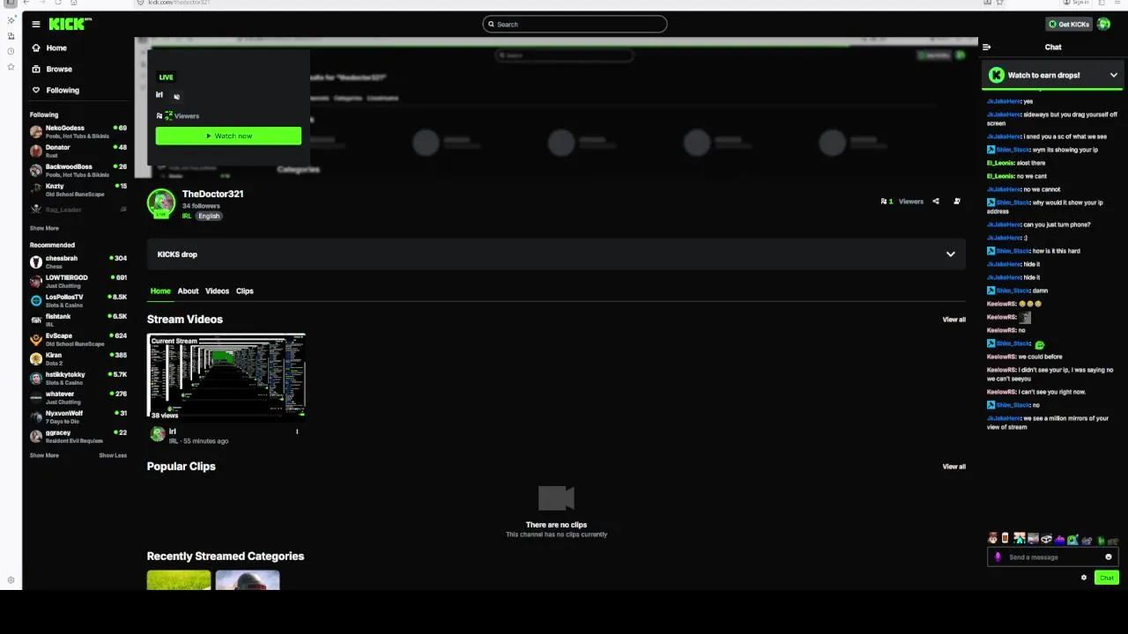Open second recently streamed category thumbnail
This screenshot has width=1128, height=634.
coord(248,580)
